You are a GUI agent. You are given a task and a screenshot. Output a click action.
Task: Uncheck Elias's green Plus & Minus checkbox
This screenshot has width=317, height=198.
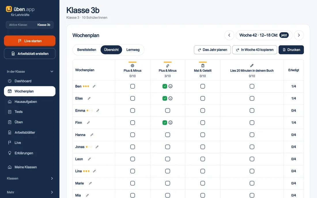(x=165, y=98)
